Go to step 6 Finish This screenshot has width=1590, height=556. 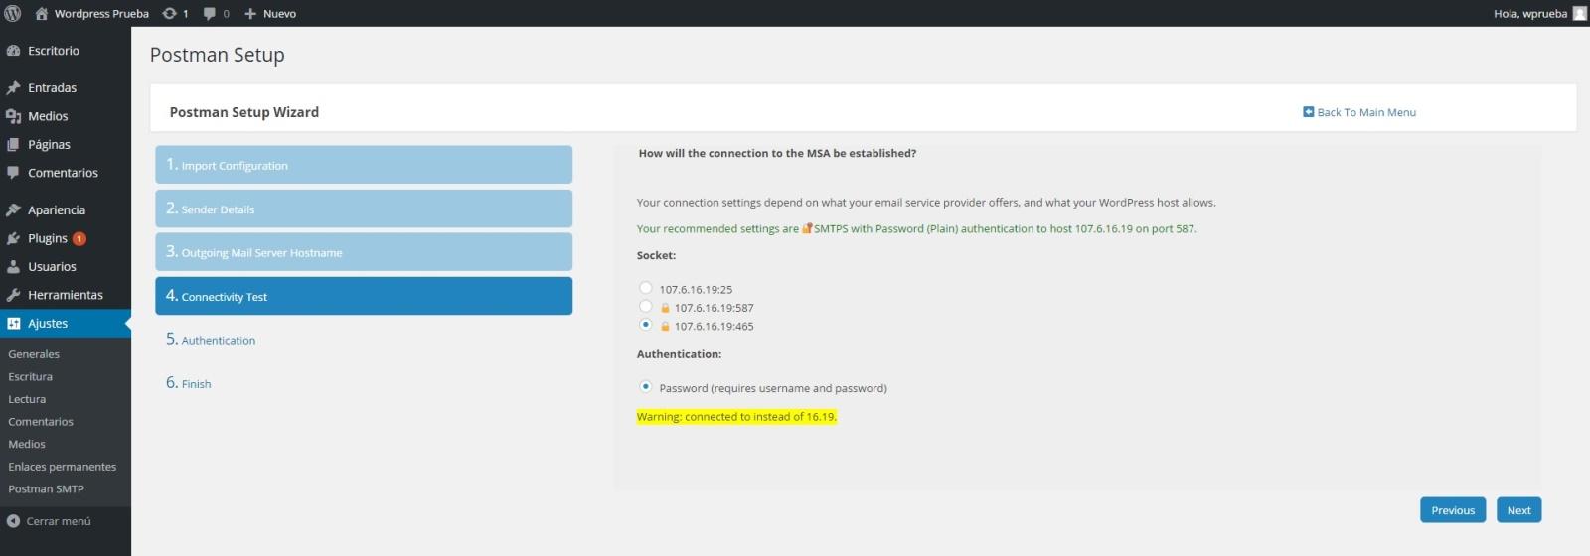(188, 383)
